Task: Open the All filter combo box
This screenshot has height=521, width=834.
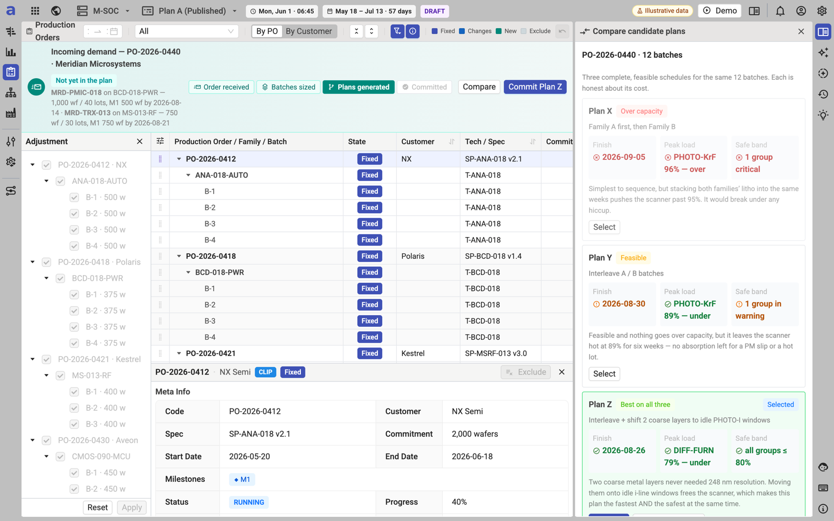Action: 187,31
